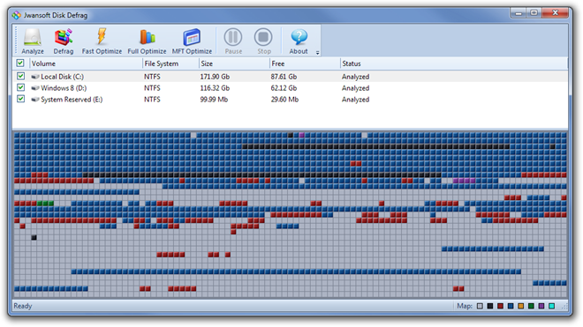Viewport: 583px width, 327px height.
Task: Select the Local Disk (C:) row
Action: 290,77
